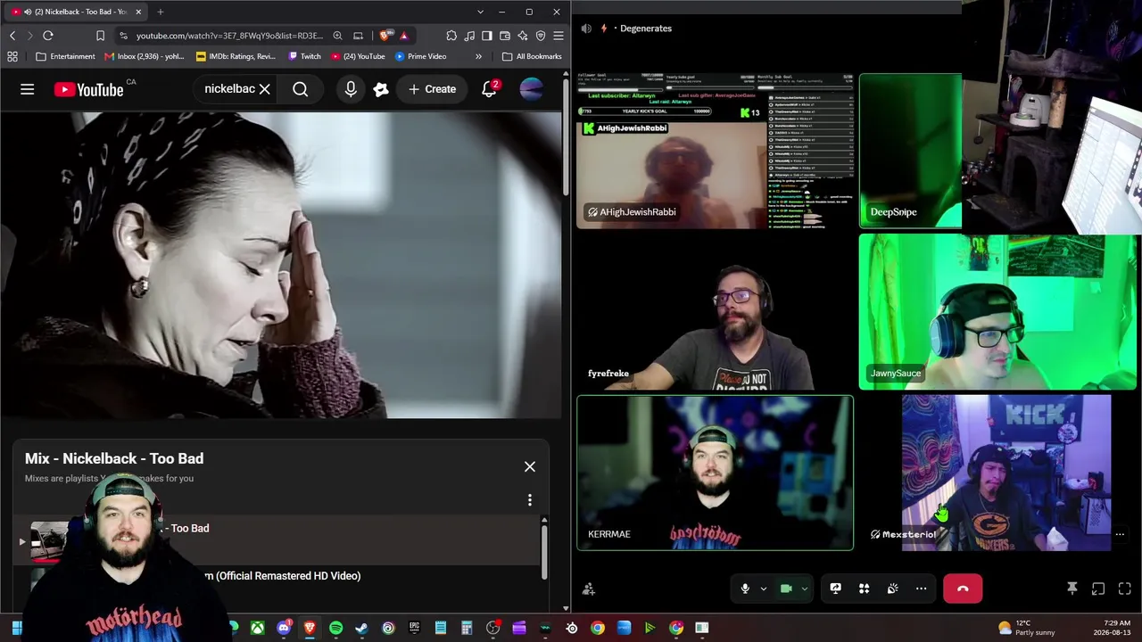This screenshot has height=642, width=1142.
Task: Start an activity in the call
Action: (864, 588)
